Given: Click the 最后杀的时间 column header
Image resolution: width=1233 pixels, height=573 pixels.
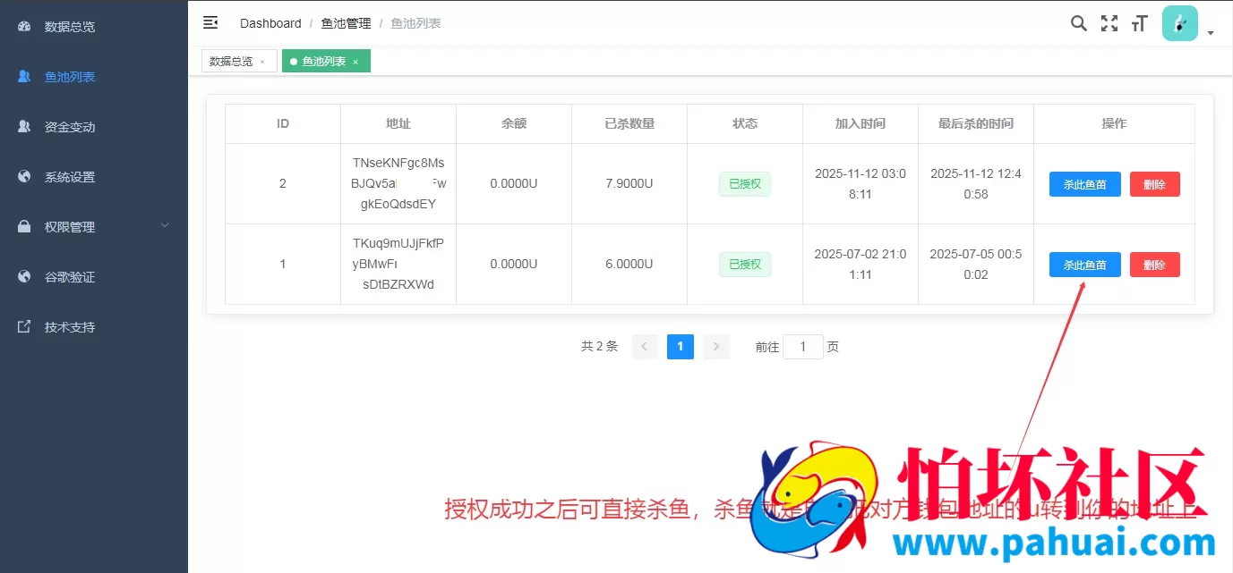Looking at the screenshot, I should pos(976,123).
